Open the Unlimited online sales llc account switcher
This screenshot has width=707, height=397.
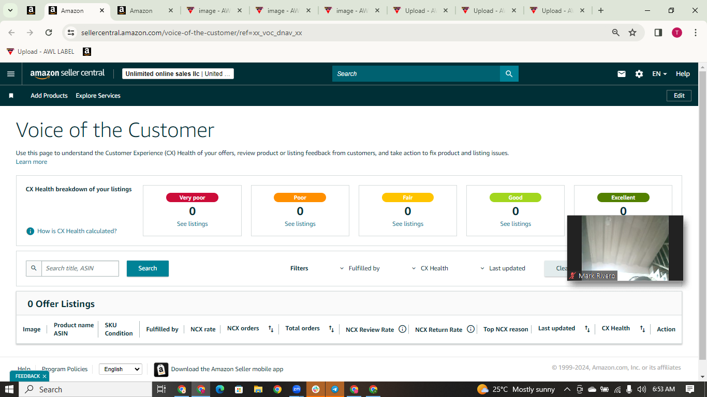(x=178, y=74)
